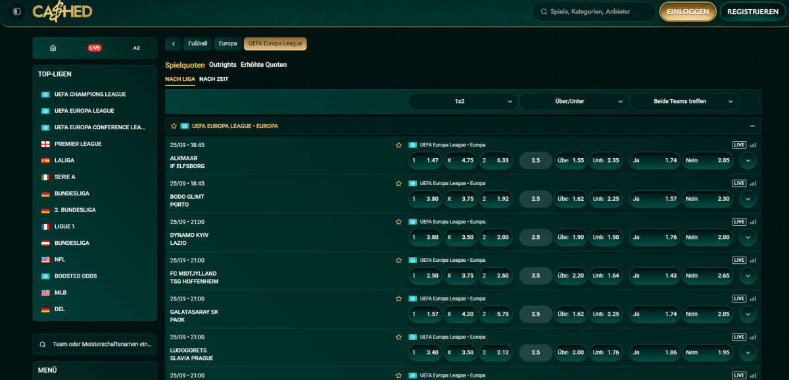Viewport: 789px width, 380px height.
Task: Sort by Nach Liga
Action: click(x=180, y=79)
